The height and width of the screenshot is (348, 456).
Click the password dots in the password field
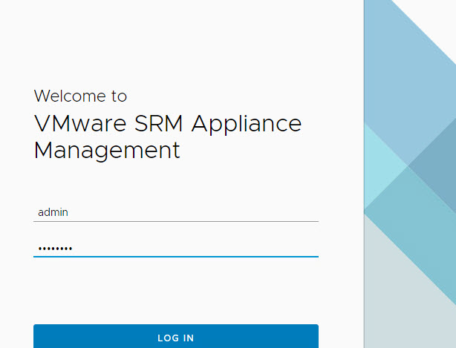click(x=55, y=249)
